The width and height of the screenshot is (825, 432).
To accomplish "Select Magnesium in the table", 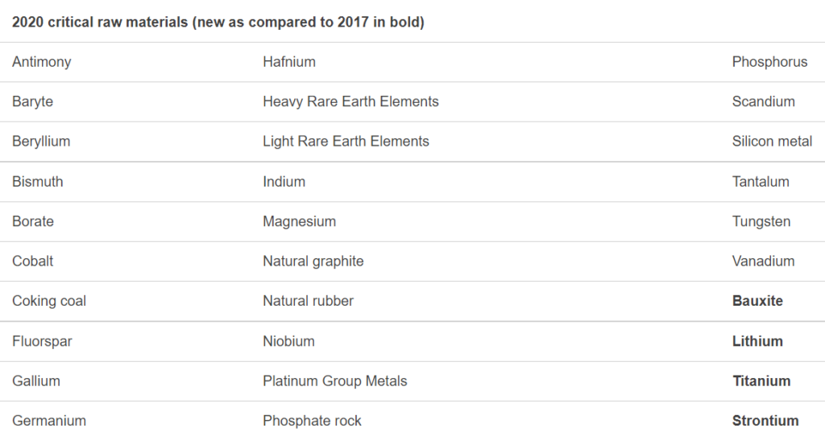I will click(x=299, y=221).
